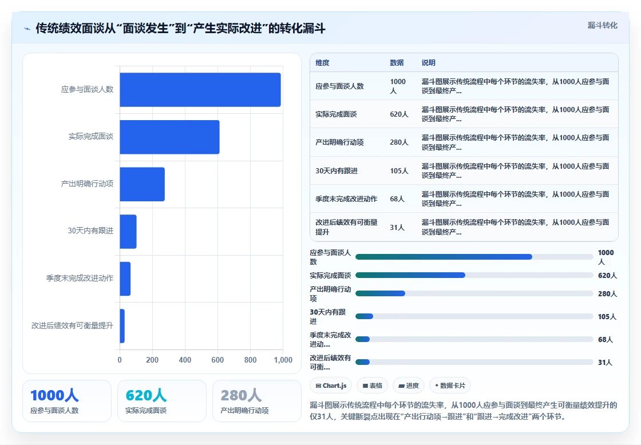Viewport: 641px width, 445px height.
Task: Click the lightning icon beside the title
Action: click(27, 29)
